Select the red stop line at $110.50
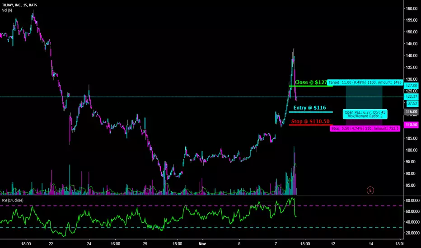 tap(311, 125)
